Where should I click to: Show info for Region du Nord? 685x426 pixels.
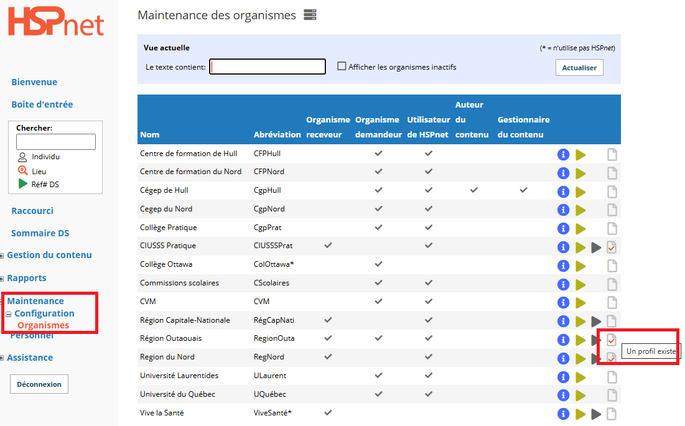tap(563, 358)
